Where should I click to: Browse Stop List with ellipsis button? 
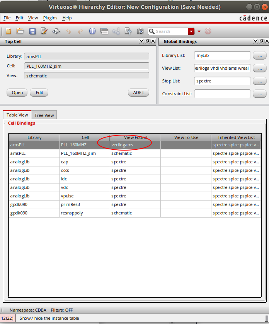tap(260, 81)
